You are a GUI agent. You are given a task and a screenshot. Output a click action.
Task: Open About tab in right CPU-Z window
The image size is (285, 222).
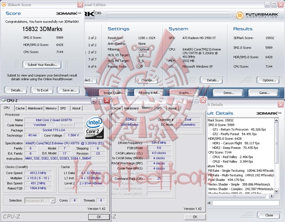point(172,108)
